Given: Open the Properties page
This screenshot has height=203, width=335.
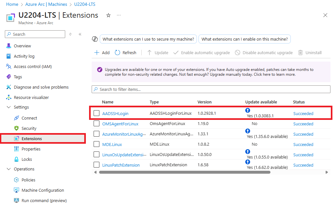Looking at the screenshot, I should [31, 149].
